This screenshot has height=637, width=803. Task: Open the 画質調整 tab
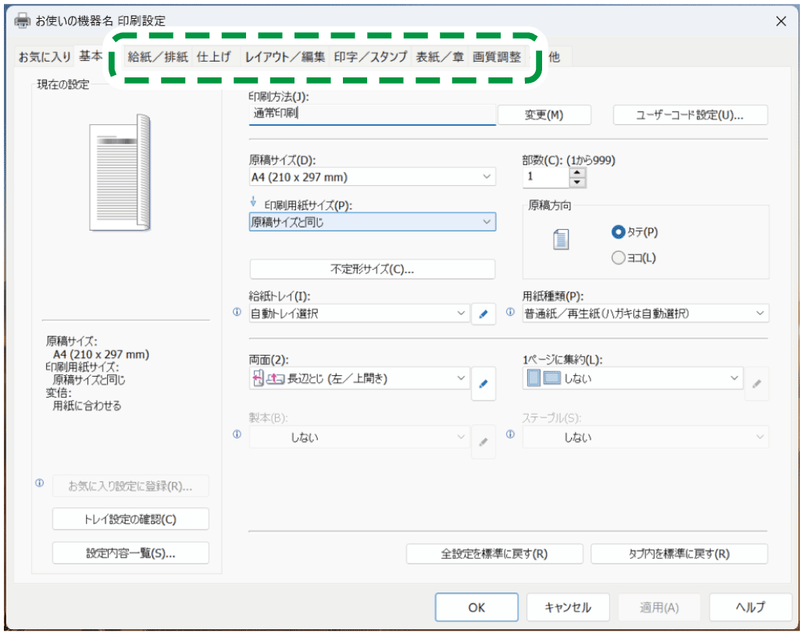tap(497, 56)
